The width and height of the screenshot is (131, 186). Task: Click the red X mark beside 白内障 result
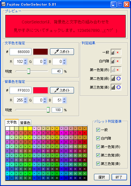click(117, 61)
